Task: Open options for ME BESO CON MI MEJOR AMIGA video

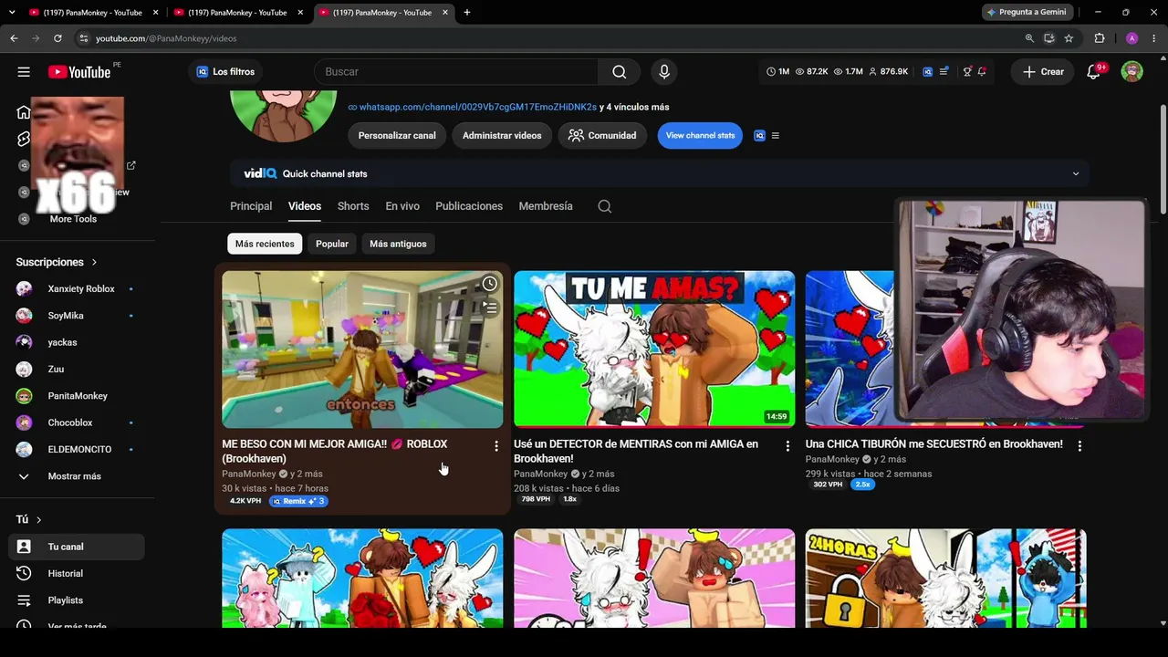Action: tap(496, 446)
